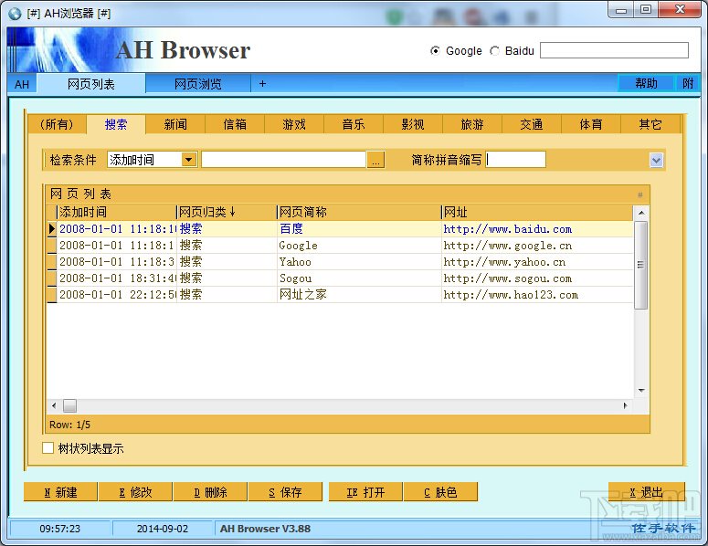
Task: Click the Row: 1/5 status text
Action: [x=69, y=425]
